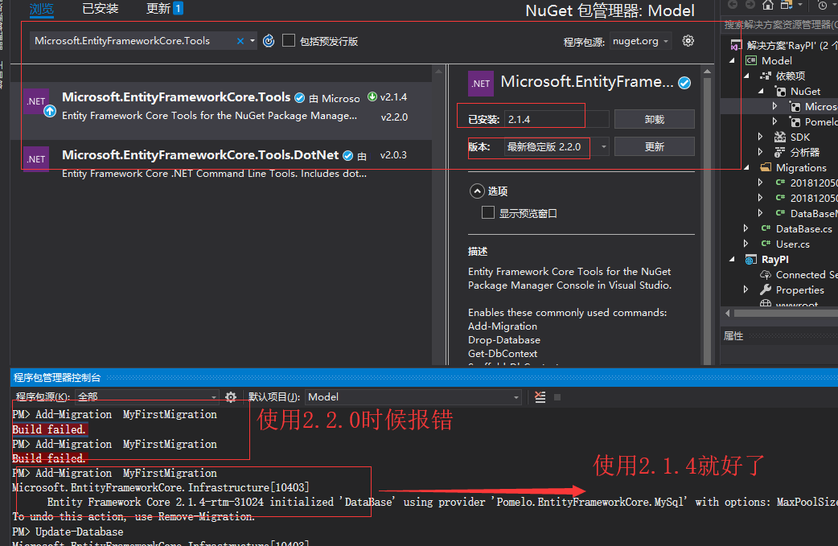The height and width of the screenshot is (546, 838).
Task: Click the 更新 button in details pane
Action: click(x=654, y=146)
